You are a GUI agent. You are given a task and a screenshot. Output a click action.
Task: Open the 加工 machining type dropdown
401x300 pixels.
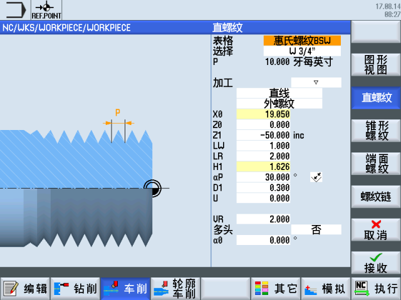pos(316,82)
